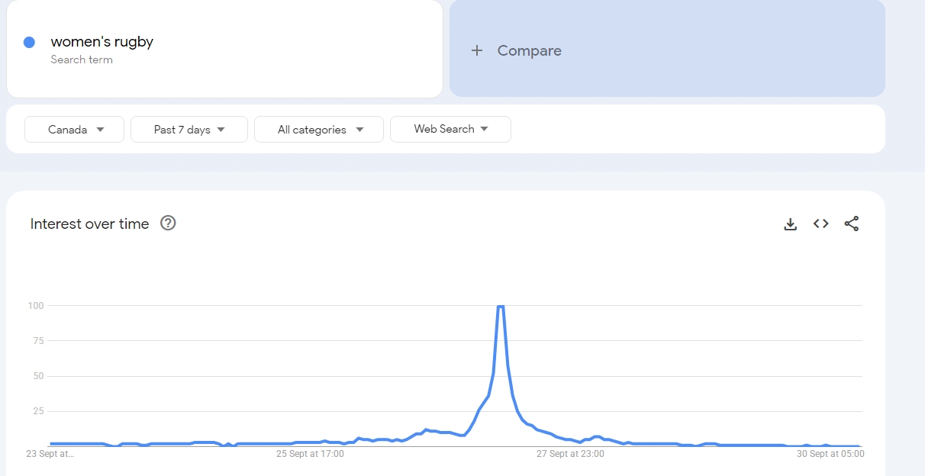The height and width of the screenshot is (476, 925).
Task: Click the 23 Sept axis label
Action: coord(50,454)
